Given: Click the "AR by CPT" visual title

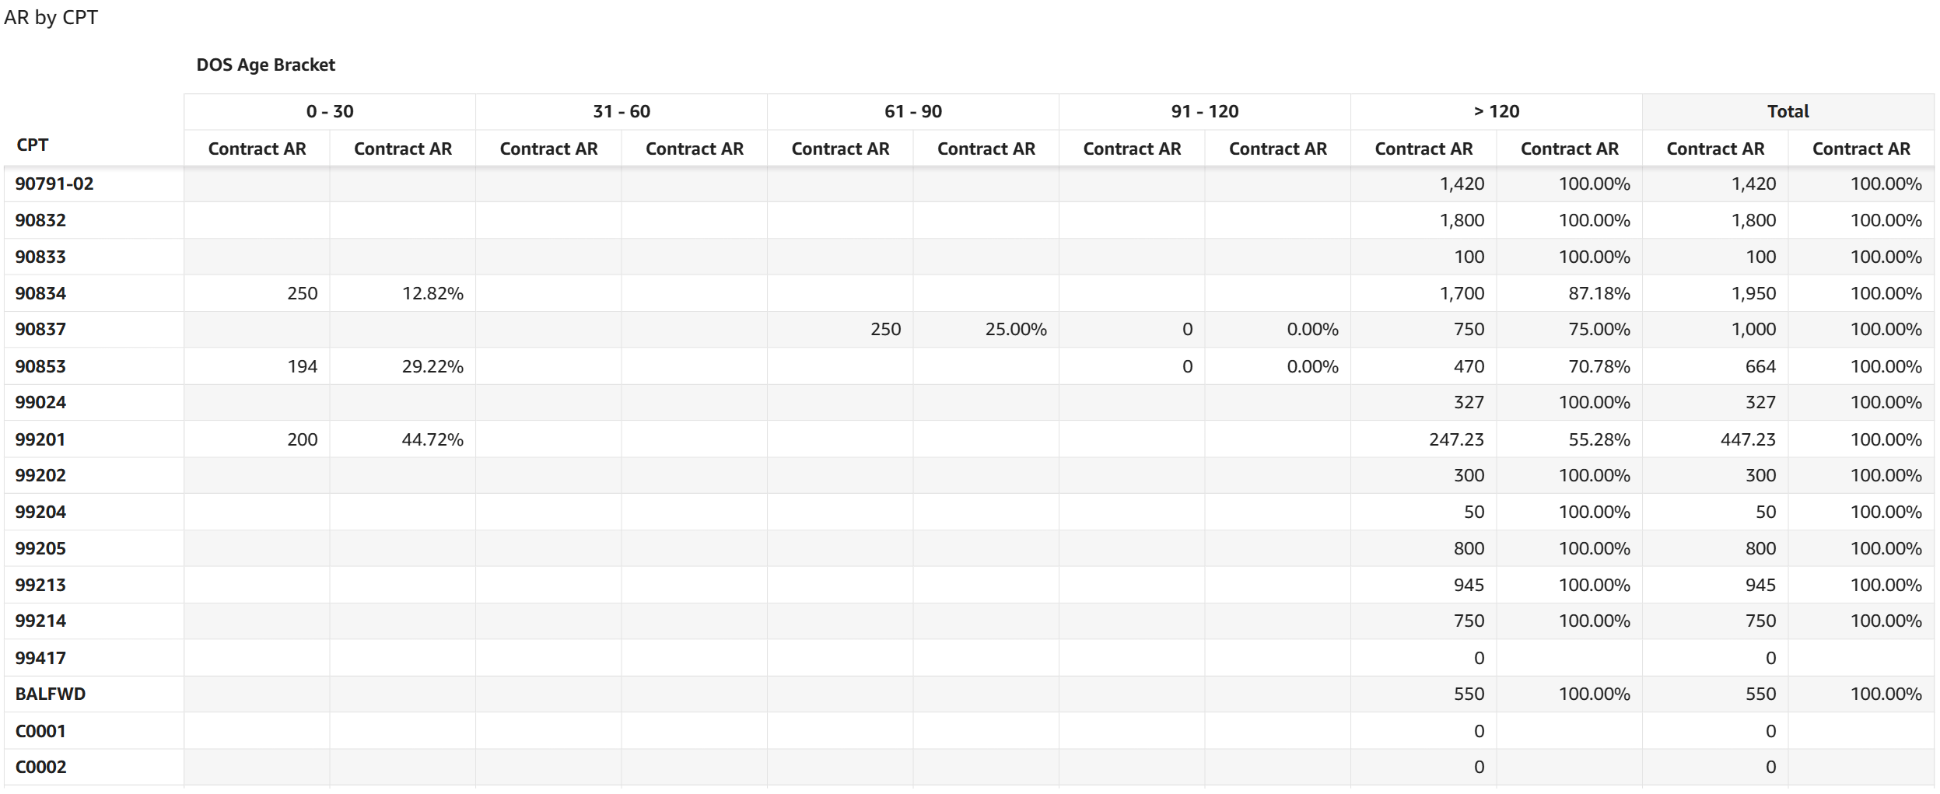Looking at the screenshot, I should 51,17.
